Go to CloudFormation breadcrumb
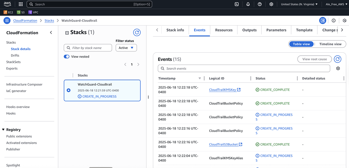The height and width of the screenshot is (168, 349). click(25, 21)
